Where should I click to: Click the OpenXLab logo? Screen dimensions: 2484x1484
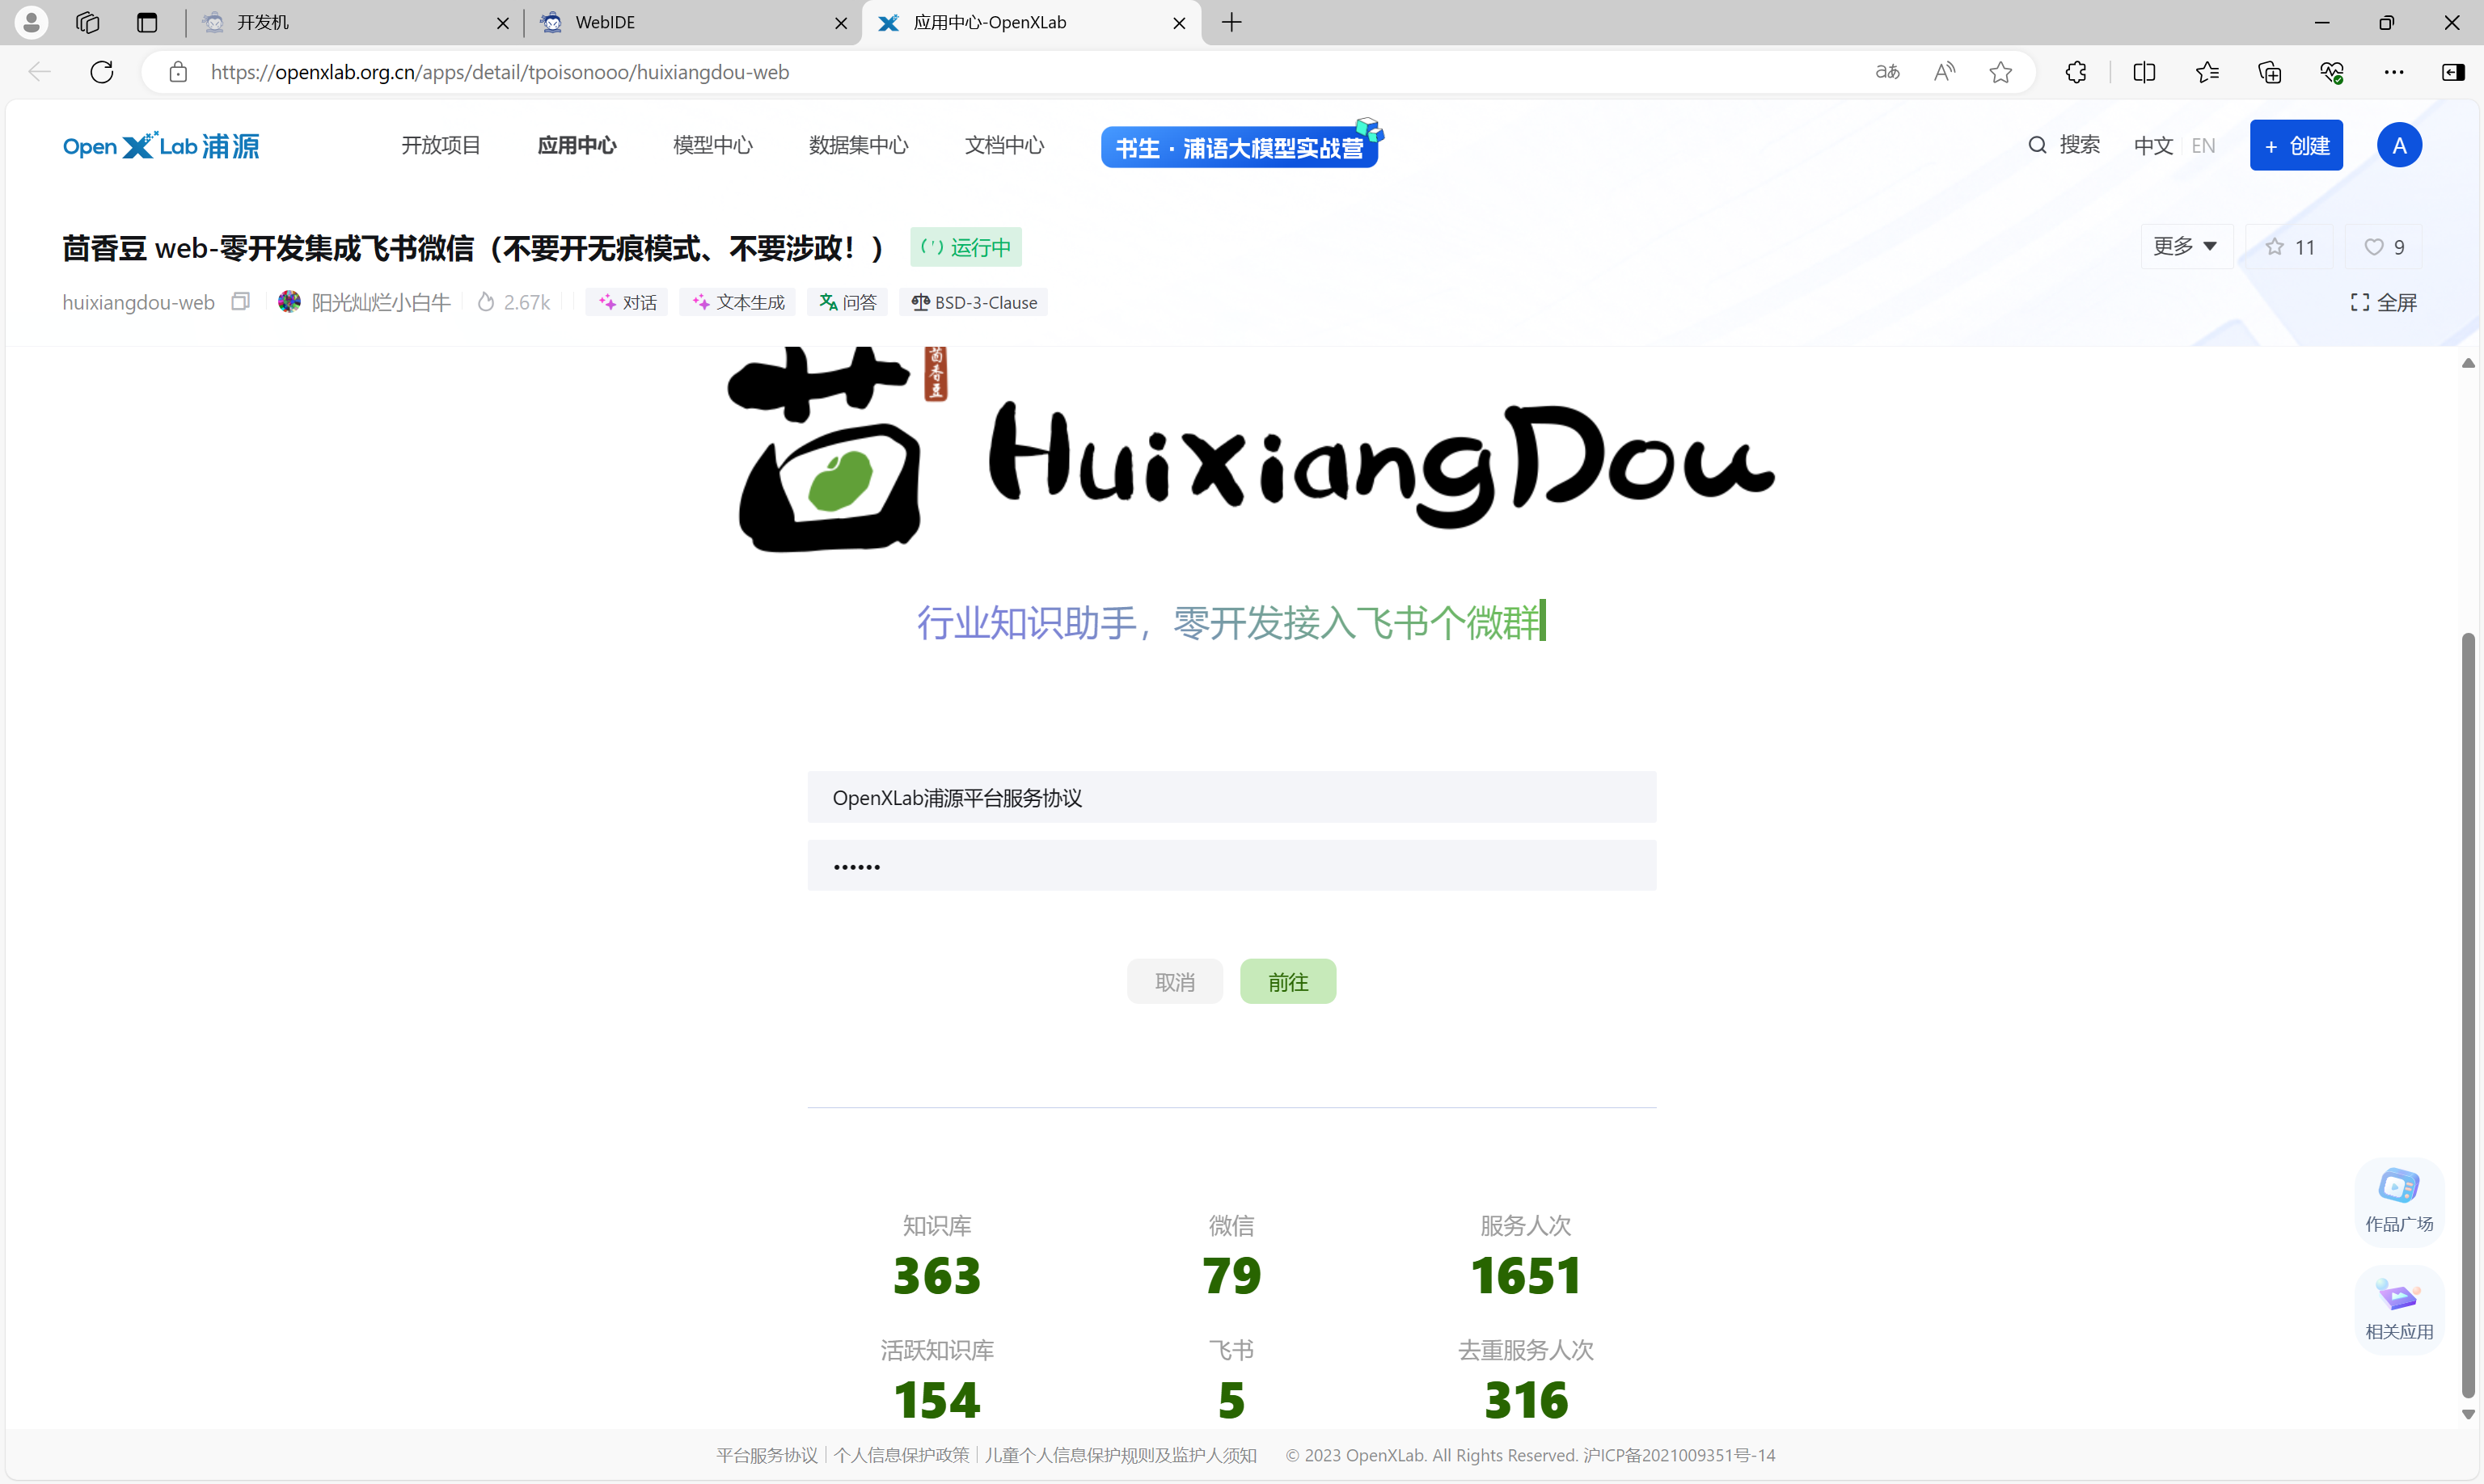click(161, 146)
